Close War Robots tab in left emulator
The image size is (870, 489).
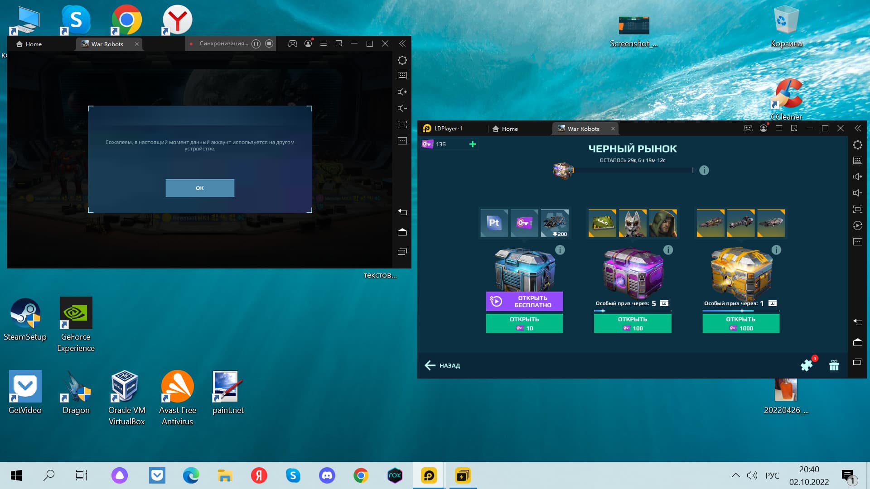tap(137, 44)
